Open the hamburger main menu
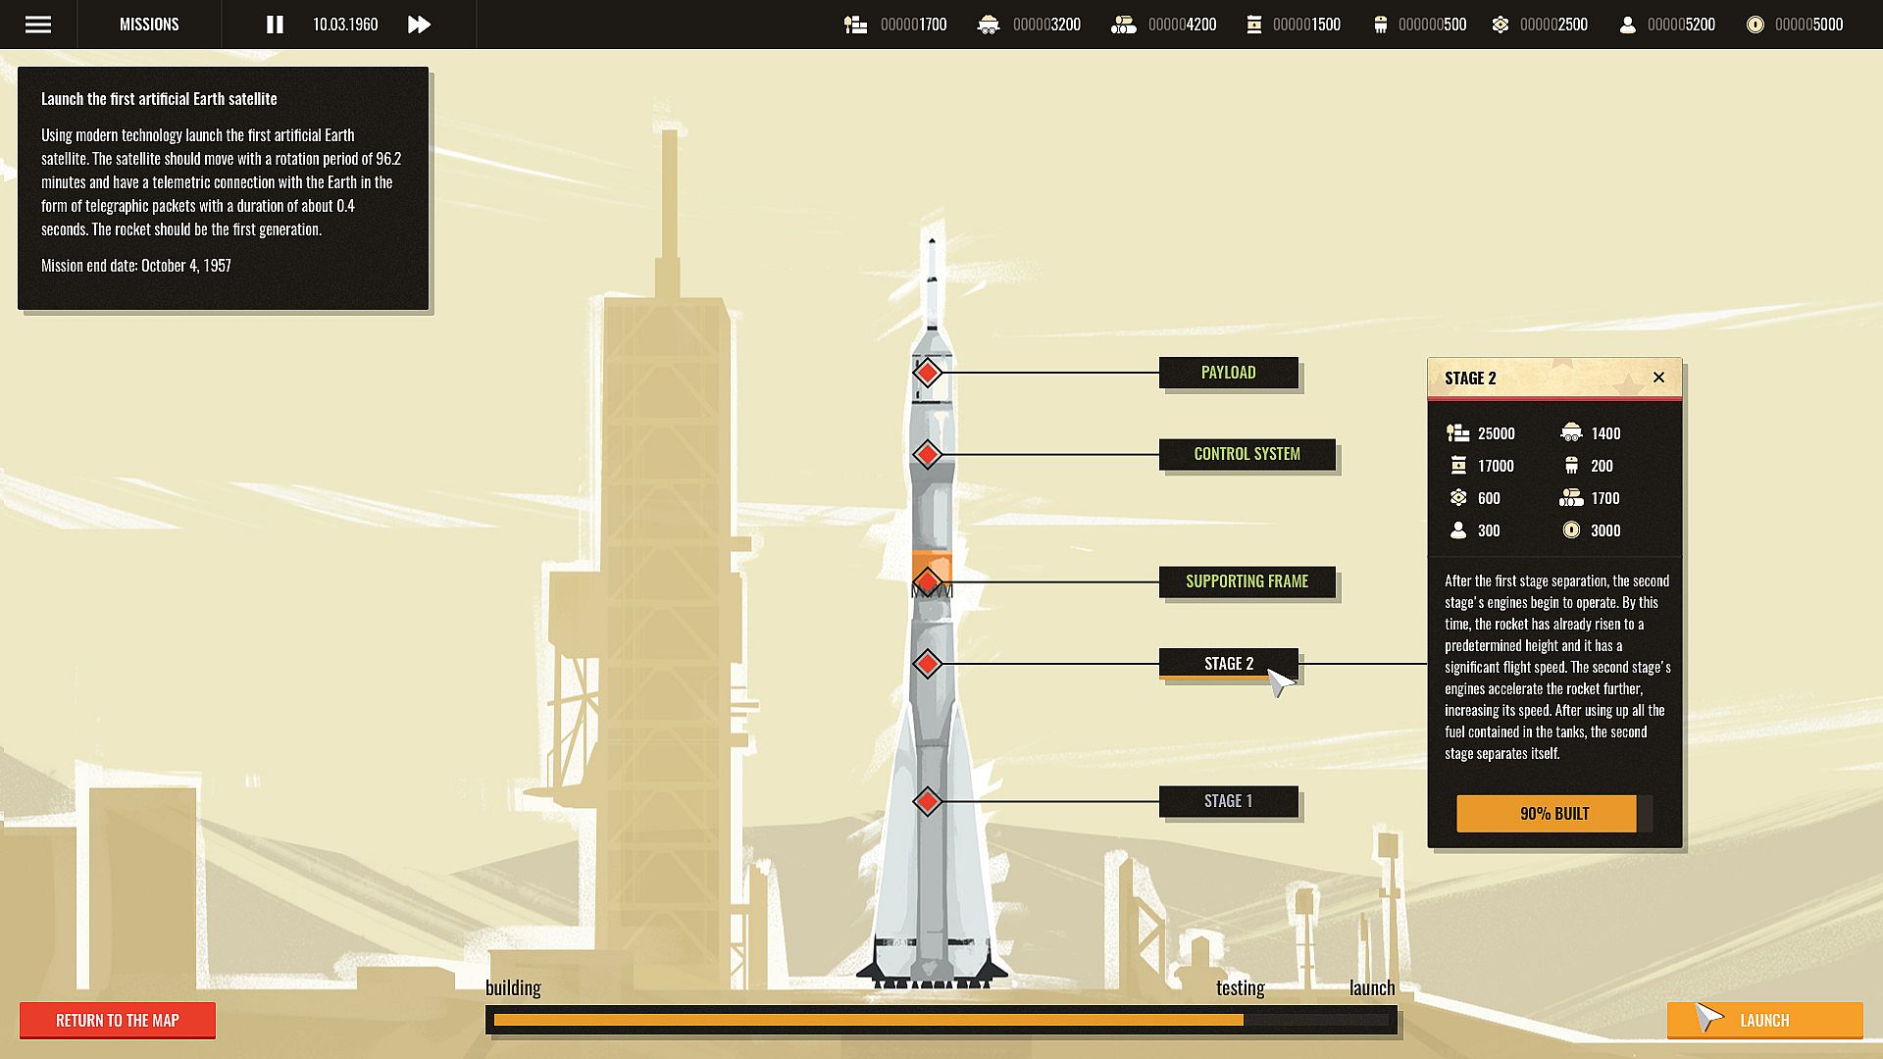The image size is (1883, 1059). tap(38, 25)
